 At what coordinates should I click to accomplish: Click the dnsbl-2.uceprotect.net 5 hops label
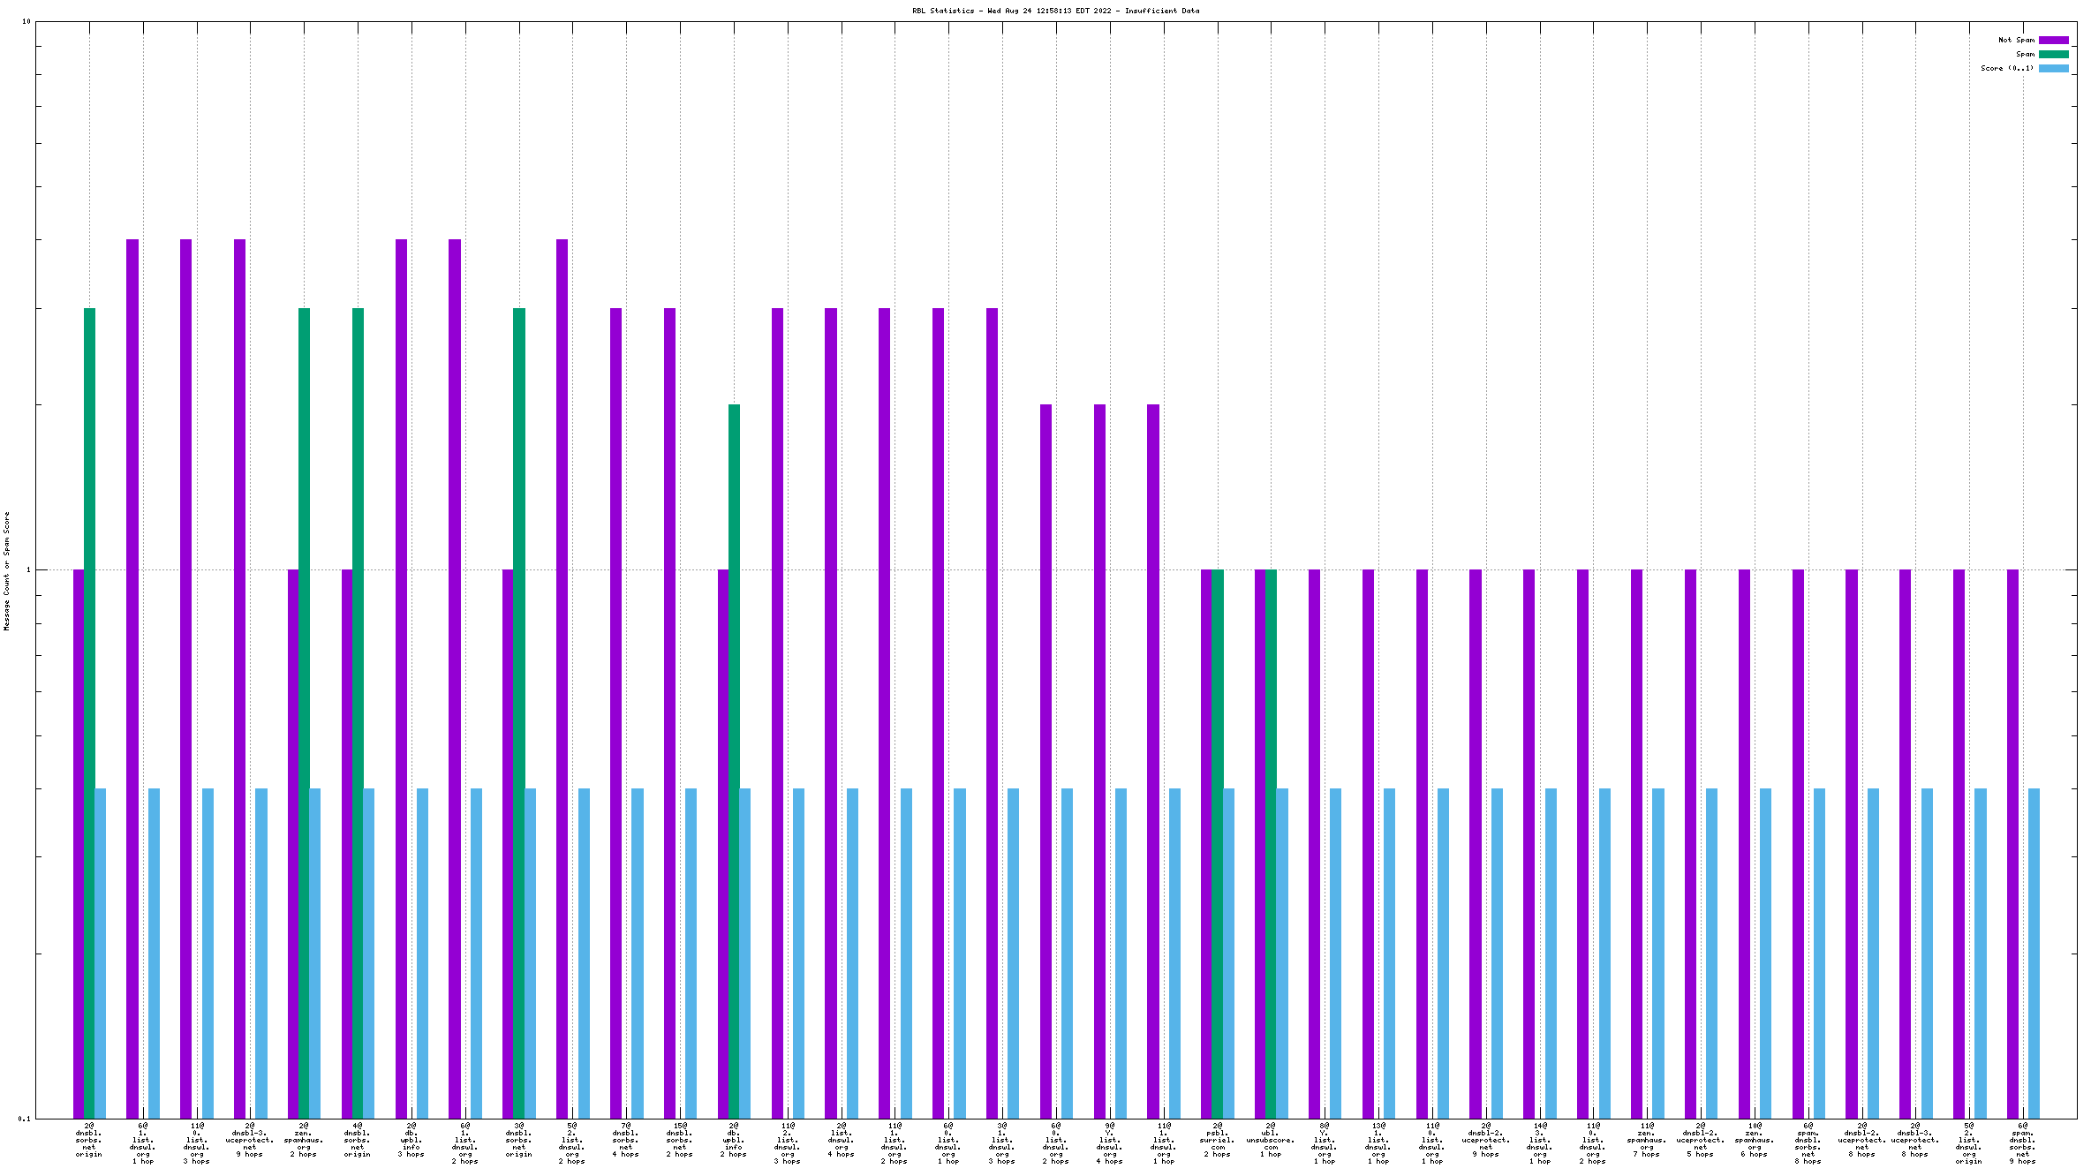[x=1701, y=1140]
